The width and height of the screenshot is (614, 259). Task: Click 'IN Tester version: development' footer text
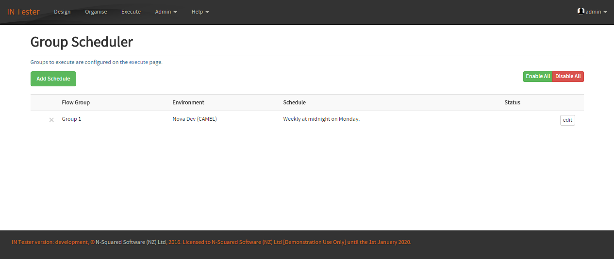pos(50,242)
